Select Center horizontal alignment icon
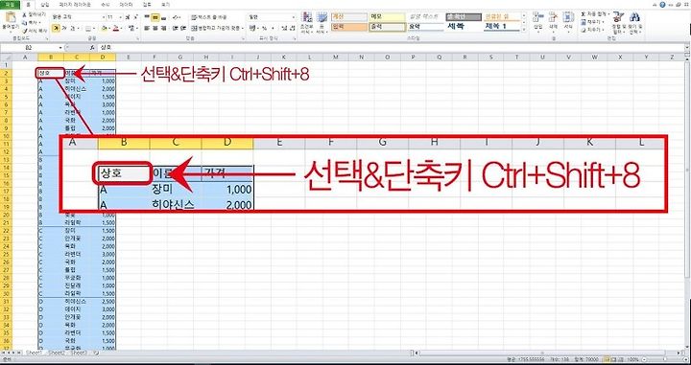The width and height of the screenshot is (691, 365). pos(155,28)
